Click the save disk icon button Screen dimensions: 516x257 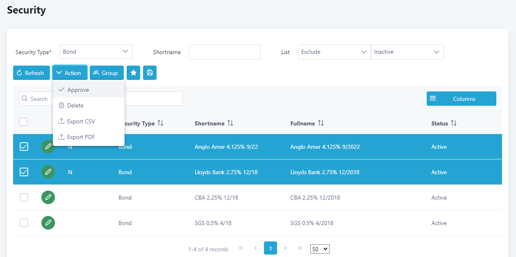pos(150,73)
